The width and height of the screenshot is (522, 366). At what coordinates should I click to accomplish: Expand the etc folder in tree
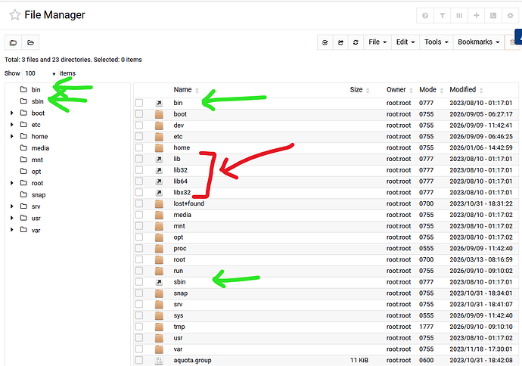click(11, 125)
